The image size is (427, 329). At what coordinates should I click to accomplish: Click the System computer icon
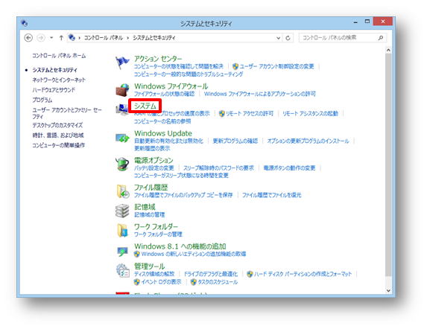[x=121, y=110]
